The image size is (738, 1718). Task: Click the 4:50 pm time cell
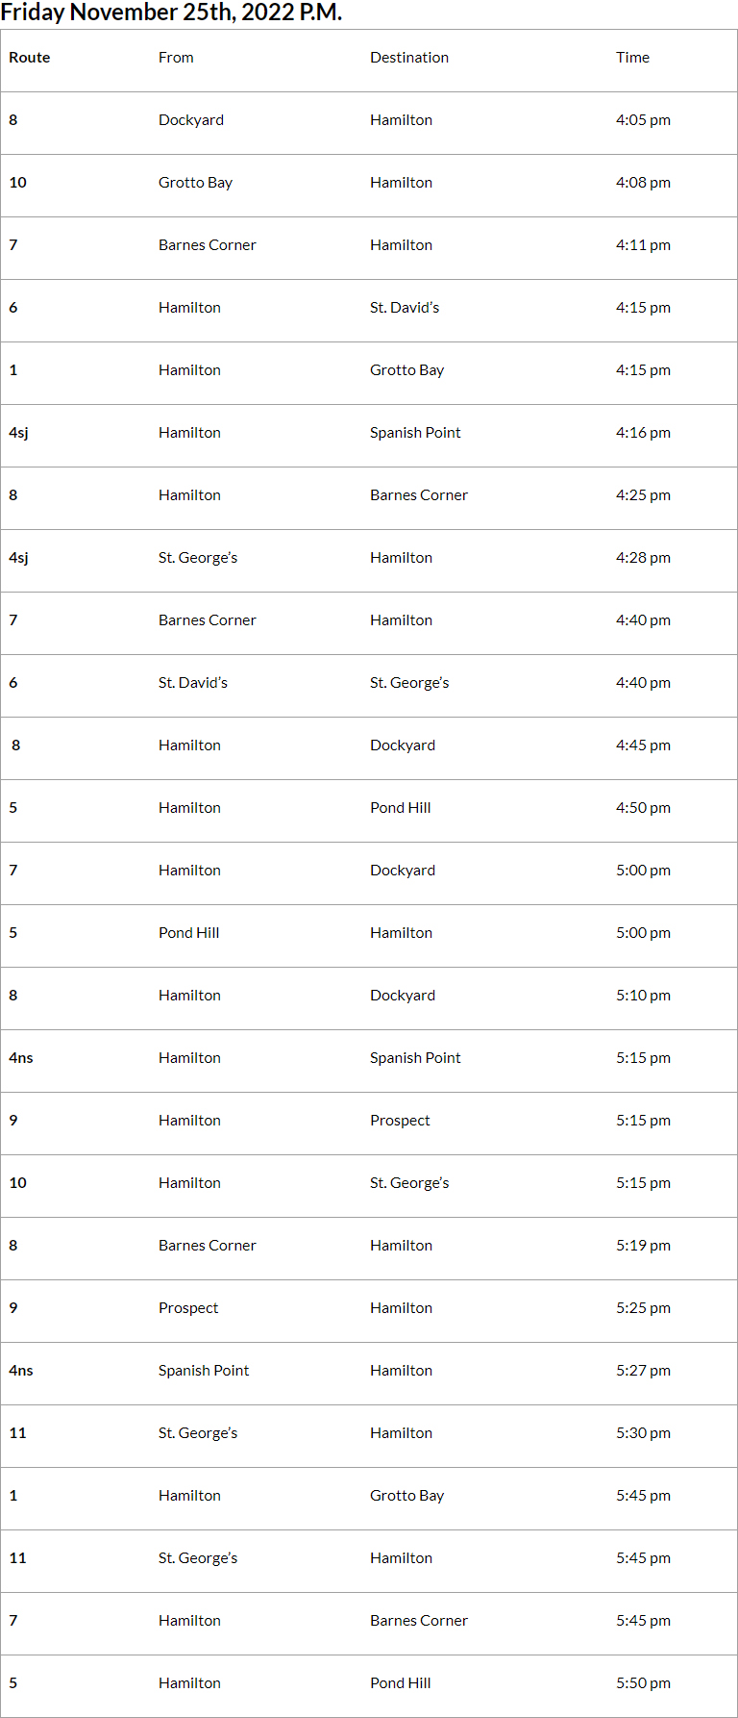(644, 808)
